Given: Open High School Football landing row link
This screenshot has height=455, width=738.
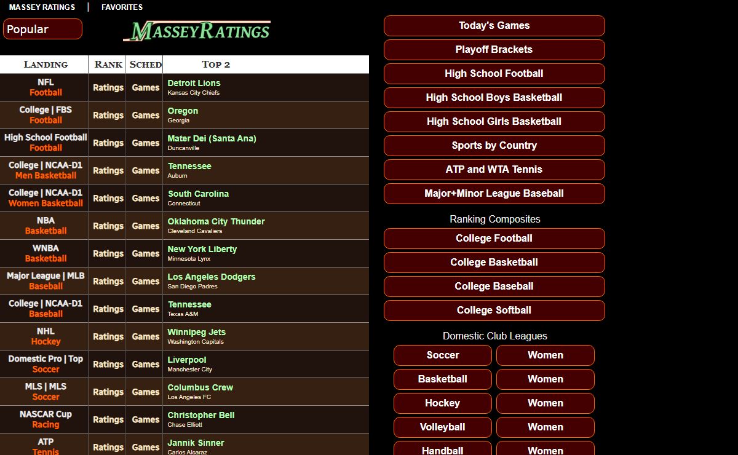Looking at the screenshot, I should [46, 143].
